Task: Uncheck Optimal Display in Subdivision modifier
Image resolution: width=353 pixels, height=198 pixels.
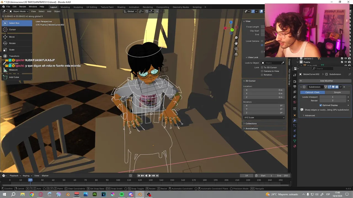Action: click(x=321, y=105)
